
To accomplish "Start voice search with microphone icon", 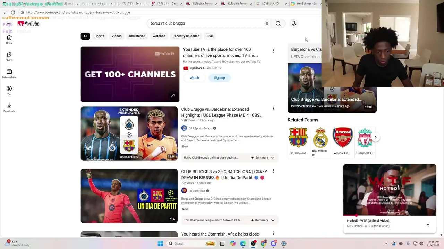I will [294, 24].
